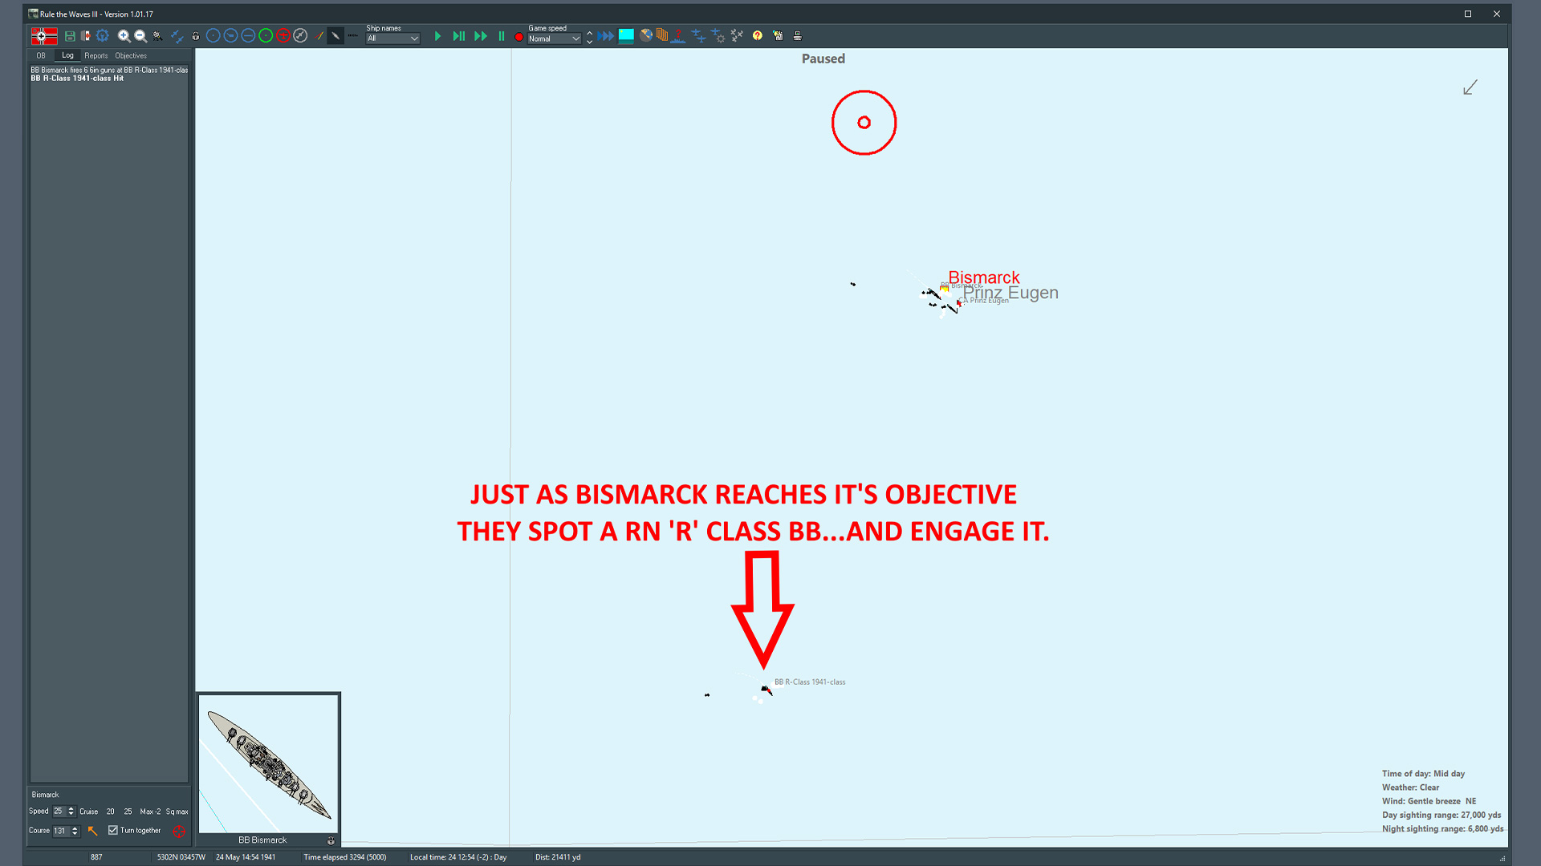1541x866 pixels.
Task: Zoom out with the magnifier minus icon
Action: coord(140,36)
